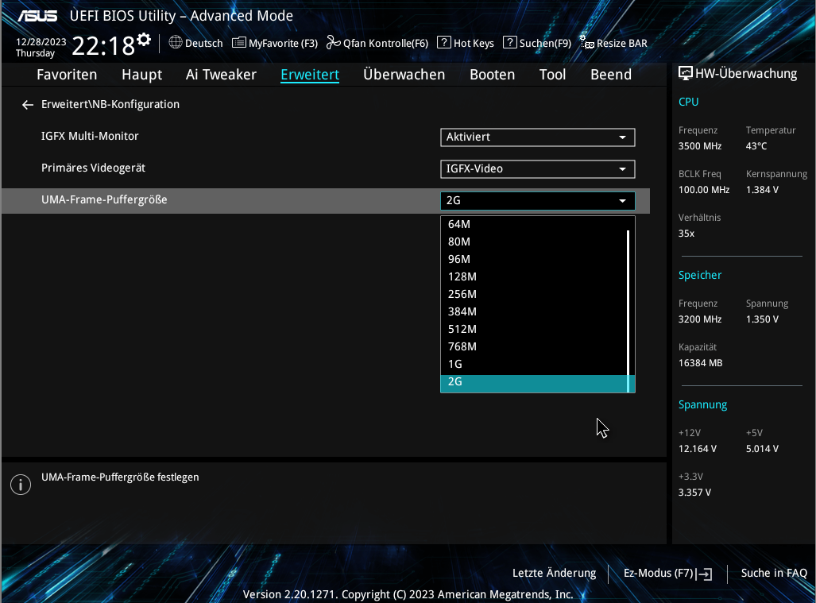Open the Tool tab
Screen dimensions: 816x603
point(552,75)
